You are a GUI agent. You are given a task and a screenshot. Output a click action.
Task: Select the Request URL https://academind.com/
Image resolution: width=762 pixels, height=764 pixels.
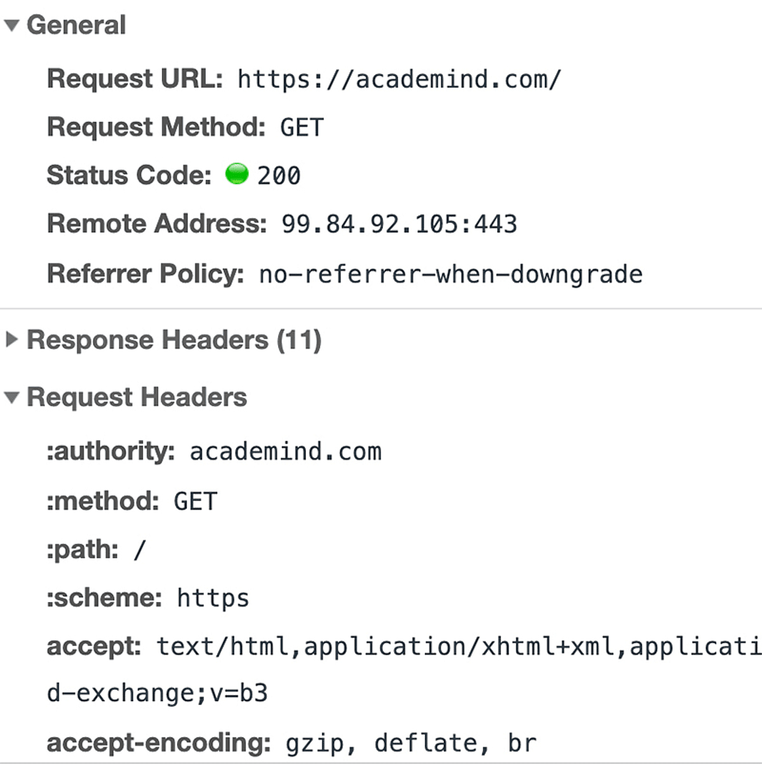tap(397, 79)
